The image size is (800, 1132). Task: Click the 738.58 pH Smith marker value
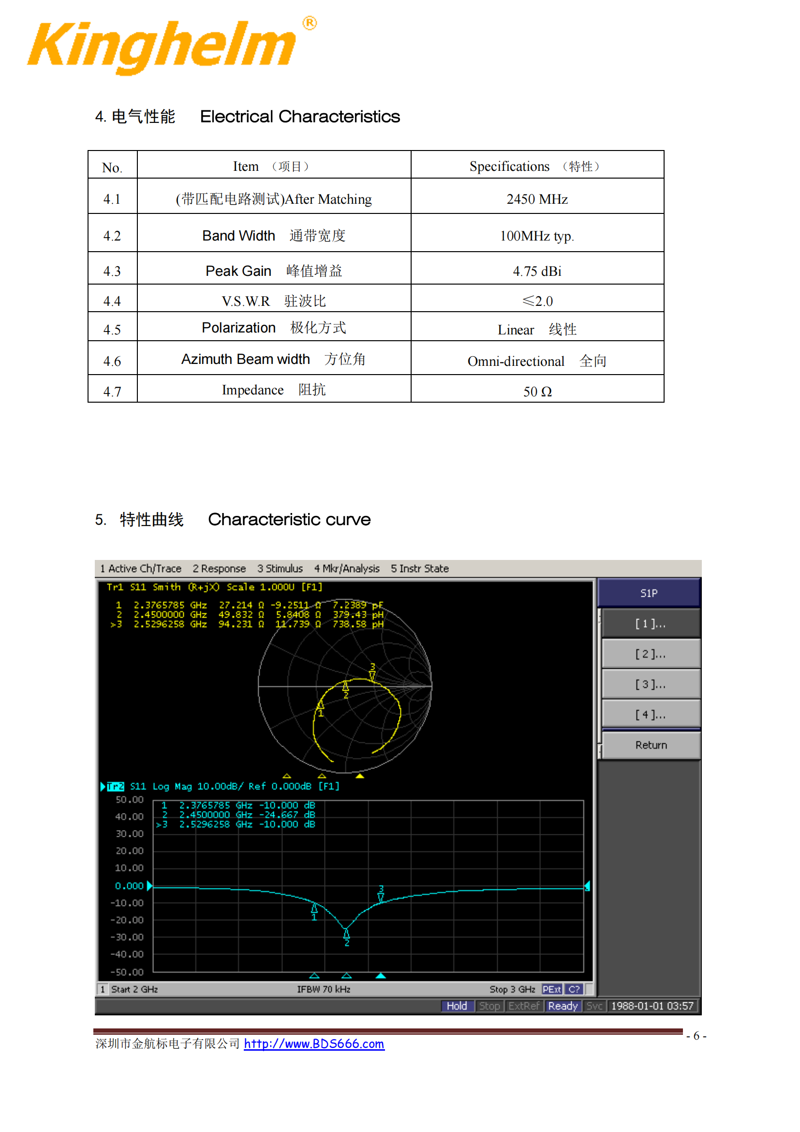point(358,624)
